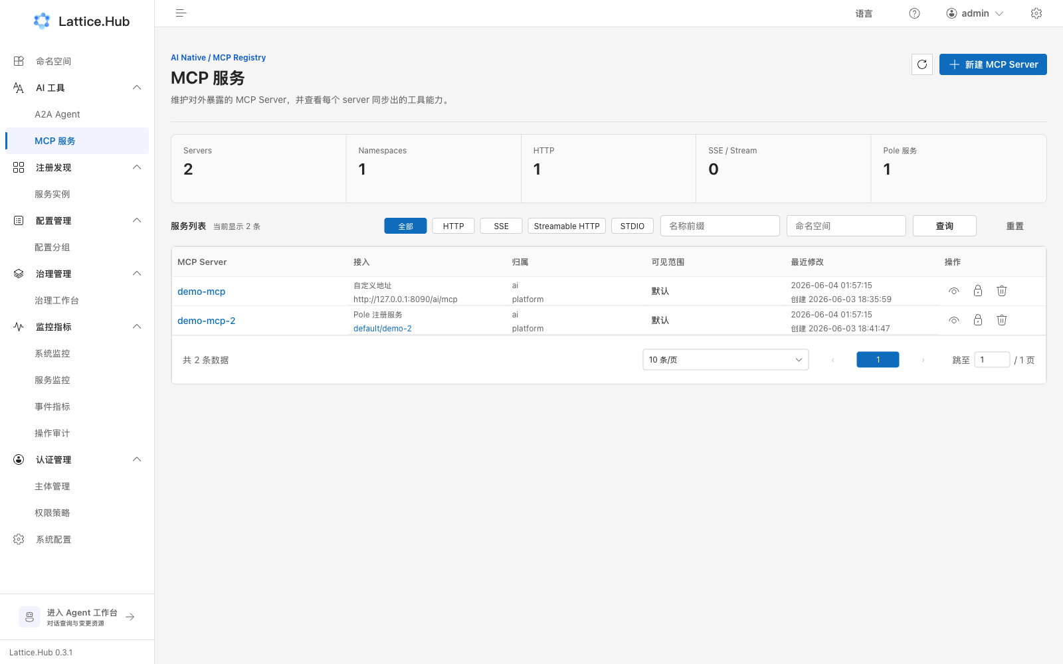The width and height of the screenshot is (1063, 664).
Task: Collapse the 注册发现 menu group
Action: pos(137,167)
